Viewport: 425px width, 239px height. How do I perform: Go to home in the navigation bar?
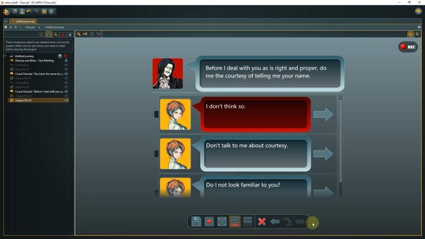pyautogui.click(x=6, y=27)
